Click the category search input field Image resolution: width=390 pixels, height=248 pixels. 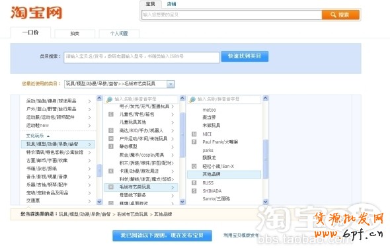141,58
